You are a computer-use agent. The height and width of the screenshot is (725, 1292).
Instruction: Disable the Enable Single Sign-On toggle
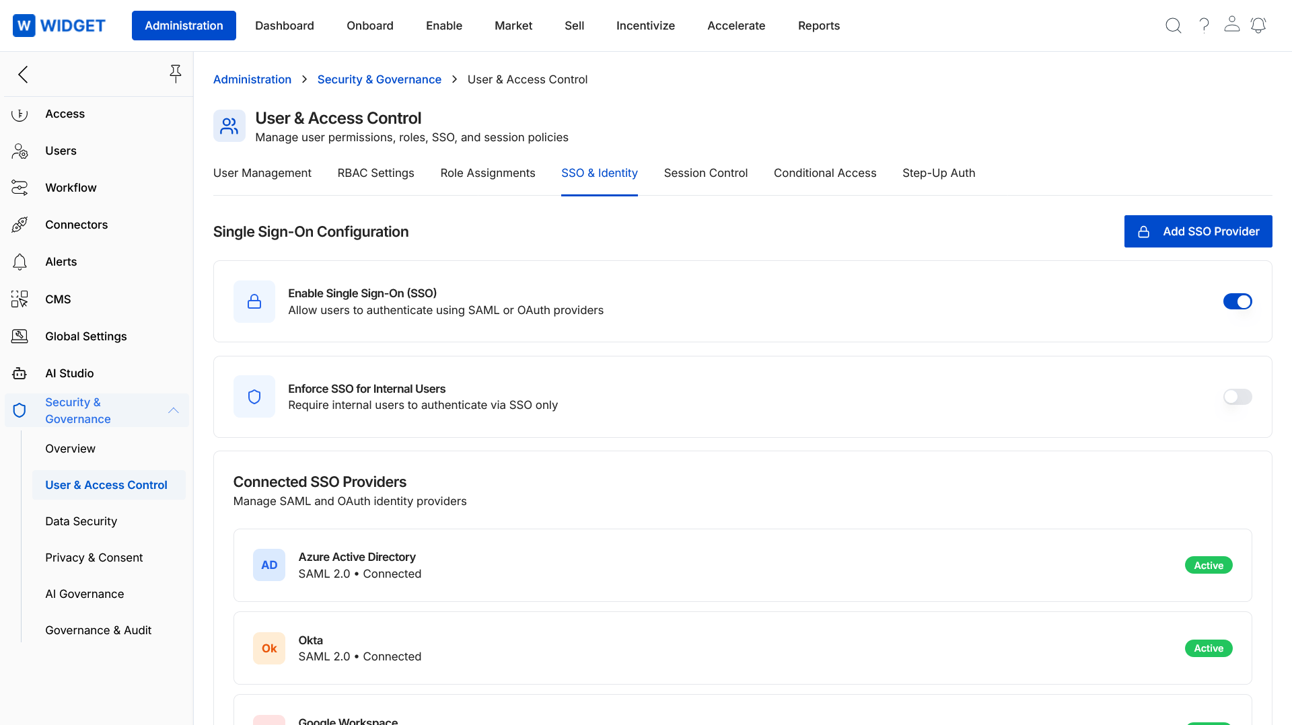[x=1237, y=301]
